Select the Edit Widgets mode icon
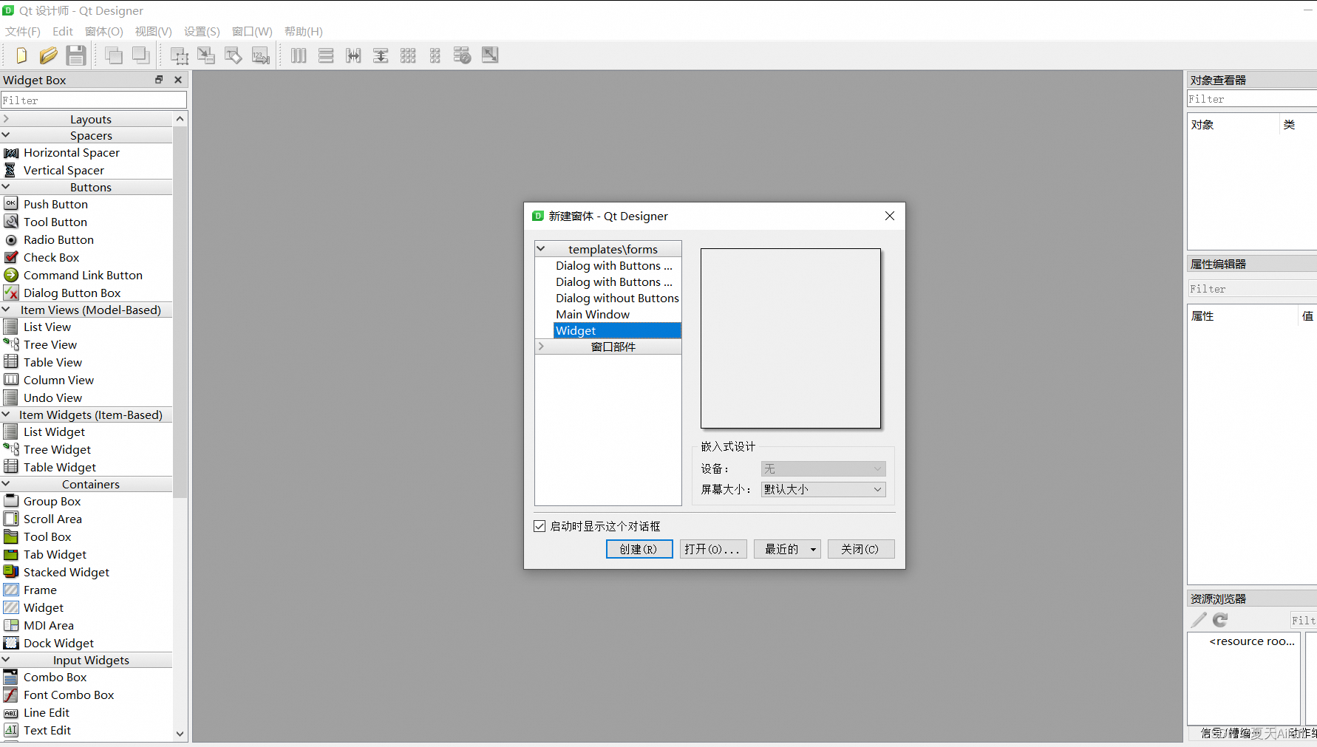 click(179, 55)
